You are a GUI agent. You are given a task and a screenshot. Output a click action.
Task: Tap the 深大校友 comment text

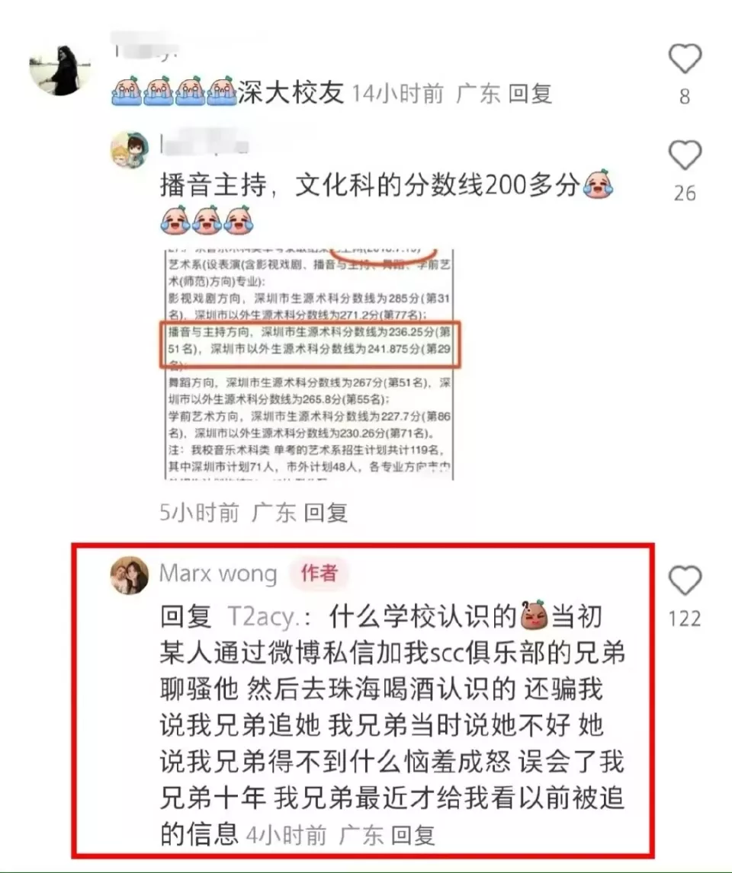[291, 92]
